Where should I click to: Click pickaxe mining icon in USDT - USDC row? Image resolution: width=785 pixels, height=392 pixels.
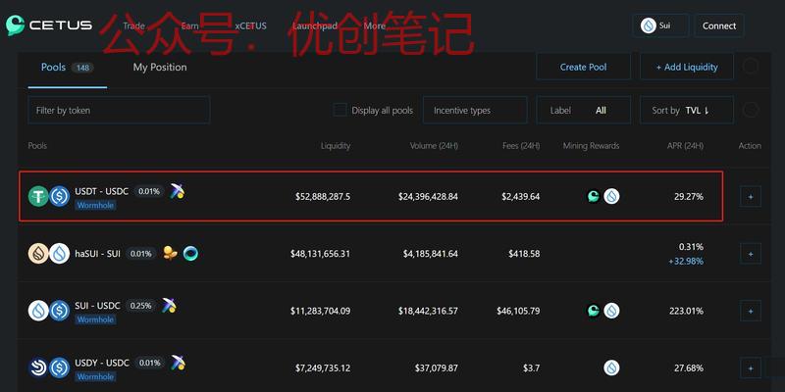click(x=177, y=191)
